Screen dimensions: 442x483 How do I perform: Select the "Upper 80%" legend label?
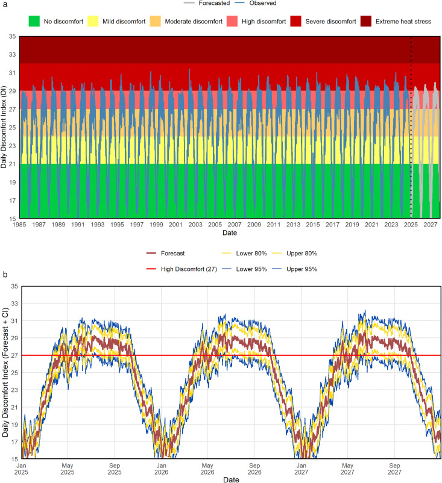(302, 253)
